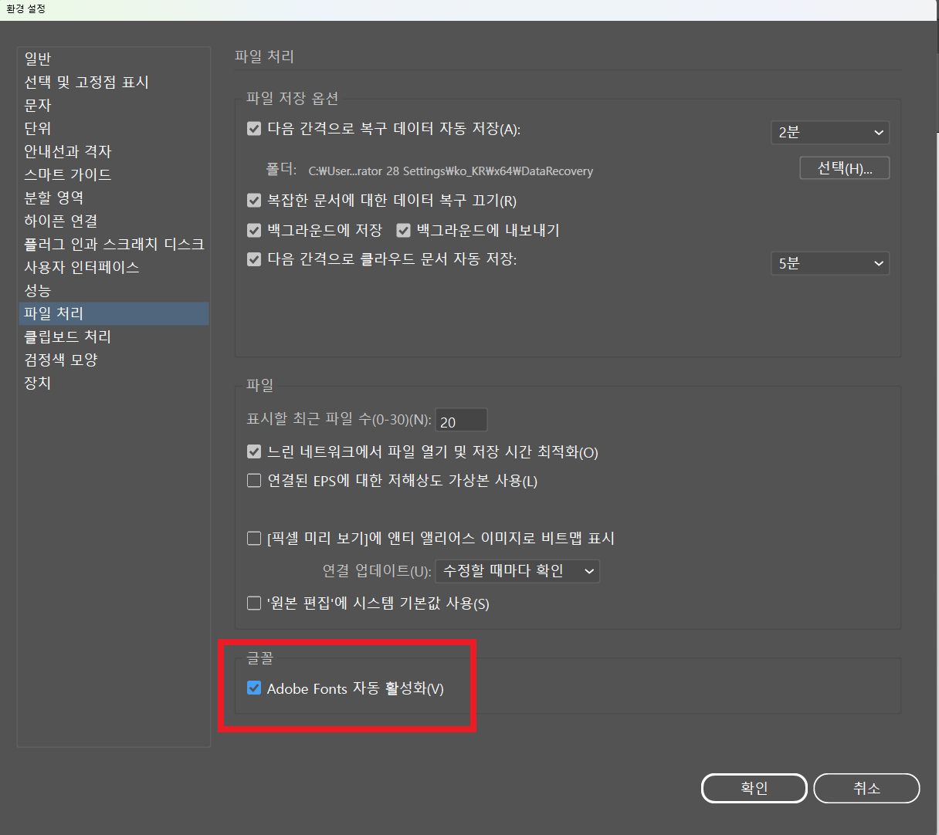
Task: Toggle 클라우드 문서 자동 저장 checkbox
Action: [254, 259]
